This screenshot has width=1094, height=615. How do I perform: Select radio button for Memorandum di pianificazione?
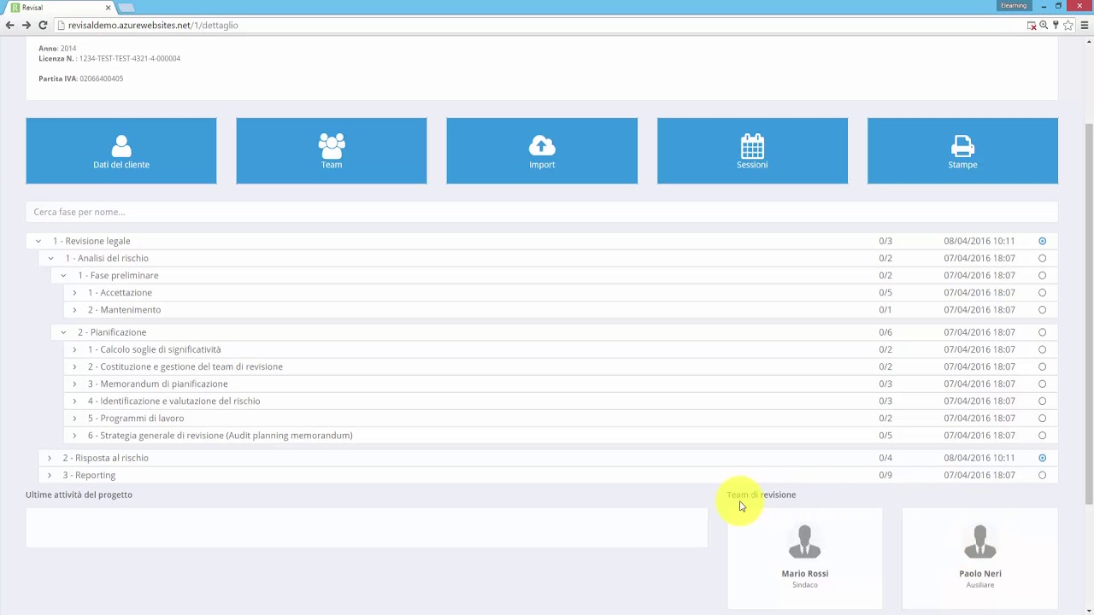pos(1042,384)
